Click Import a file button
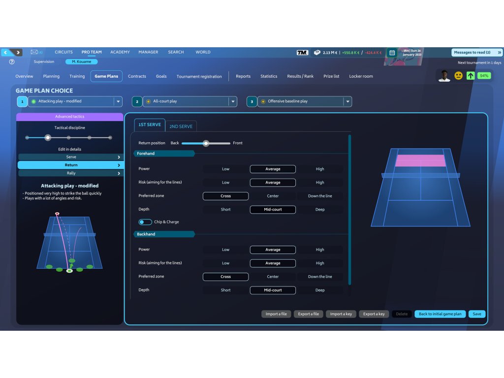The width and height of the screenshot is (504, 378). tap(276, 314)
